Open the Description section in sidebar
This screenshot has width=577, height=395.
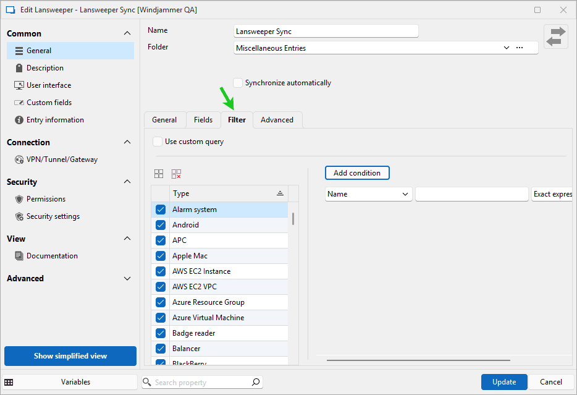[44, 68]
